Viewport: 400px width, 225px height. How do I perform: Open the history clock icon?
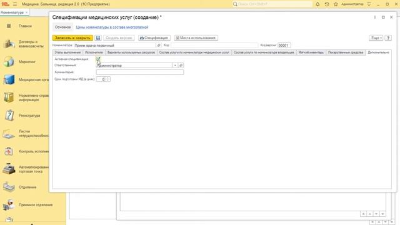click(327, 4)
